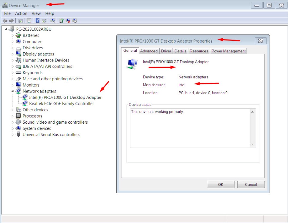Viewport: 288px width, 223px height.
Task: Select Intel(R) PRO/1000 GT Desktop Adapter tree item
Action: click(65, 97)
